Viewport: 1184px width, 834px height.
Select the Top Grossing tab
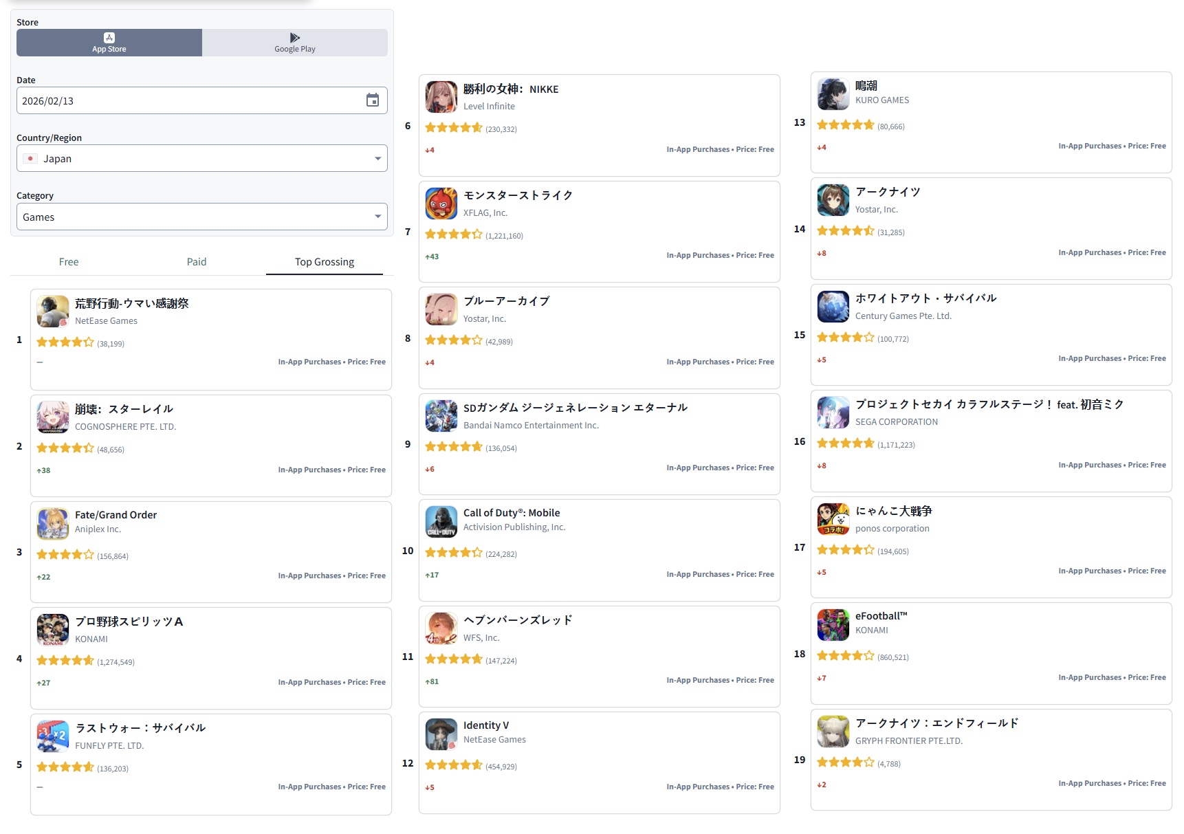pyautogui.click(x=325, y=261)
